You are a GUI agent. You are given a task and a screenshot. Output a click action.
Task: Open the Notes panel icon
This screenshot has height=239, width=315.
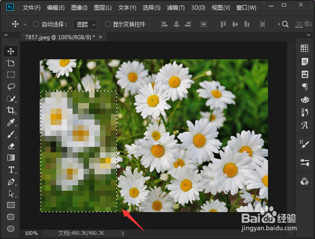(x=305, y=62)
